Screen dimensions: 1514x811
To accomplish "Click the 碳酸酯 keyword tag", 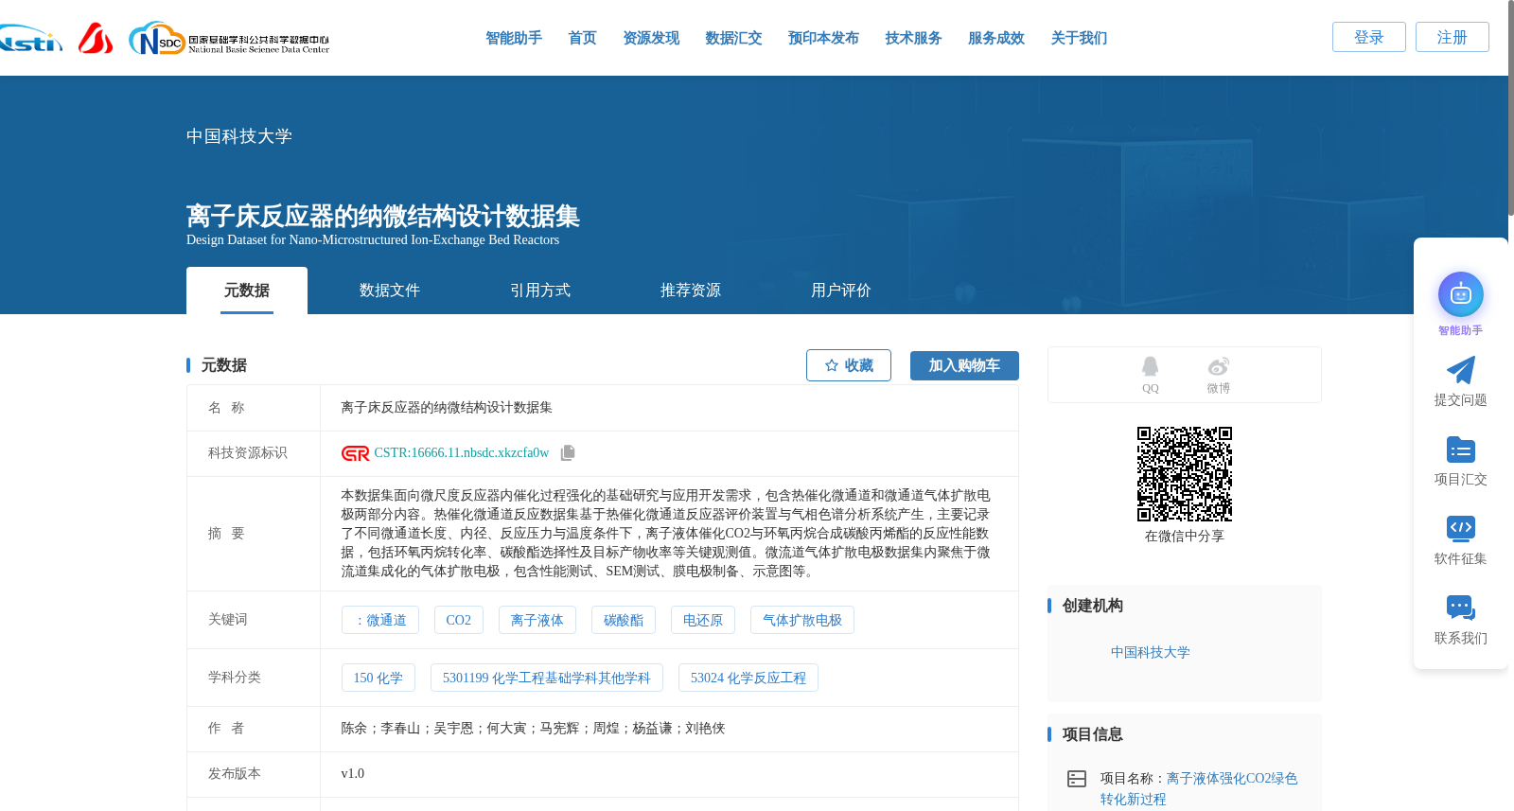I will [x=624, y=620].
